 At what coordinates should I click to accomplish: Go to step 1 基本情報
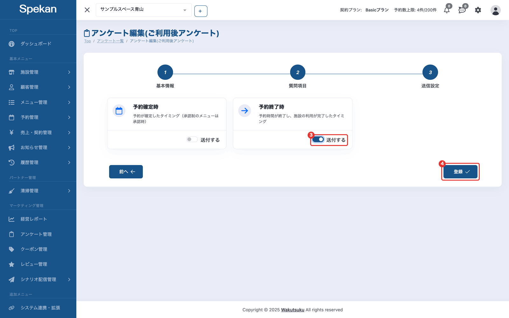pos(165,73)
